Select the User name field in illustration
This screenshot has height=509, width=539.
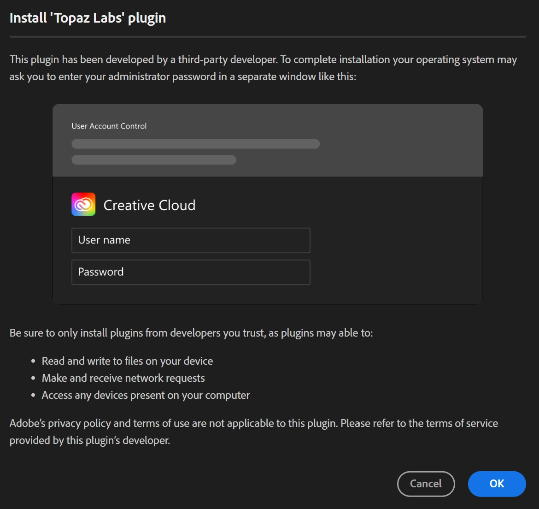(x=191, y=240)
